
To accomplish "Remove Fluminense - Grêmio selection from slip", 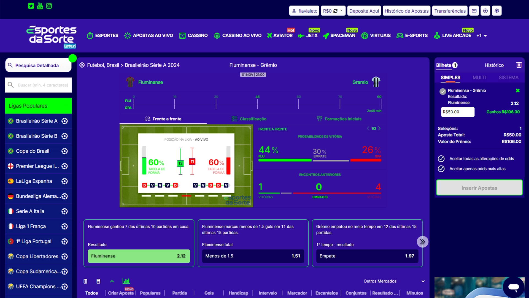I will pyautogui.click(x=518, y=91).
